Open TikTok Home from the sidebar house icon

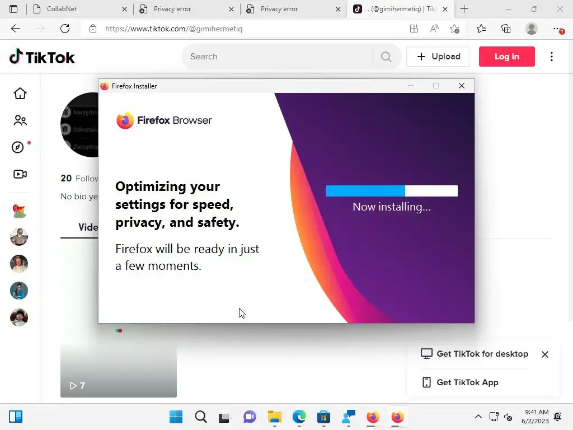click(20, 94)
